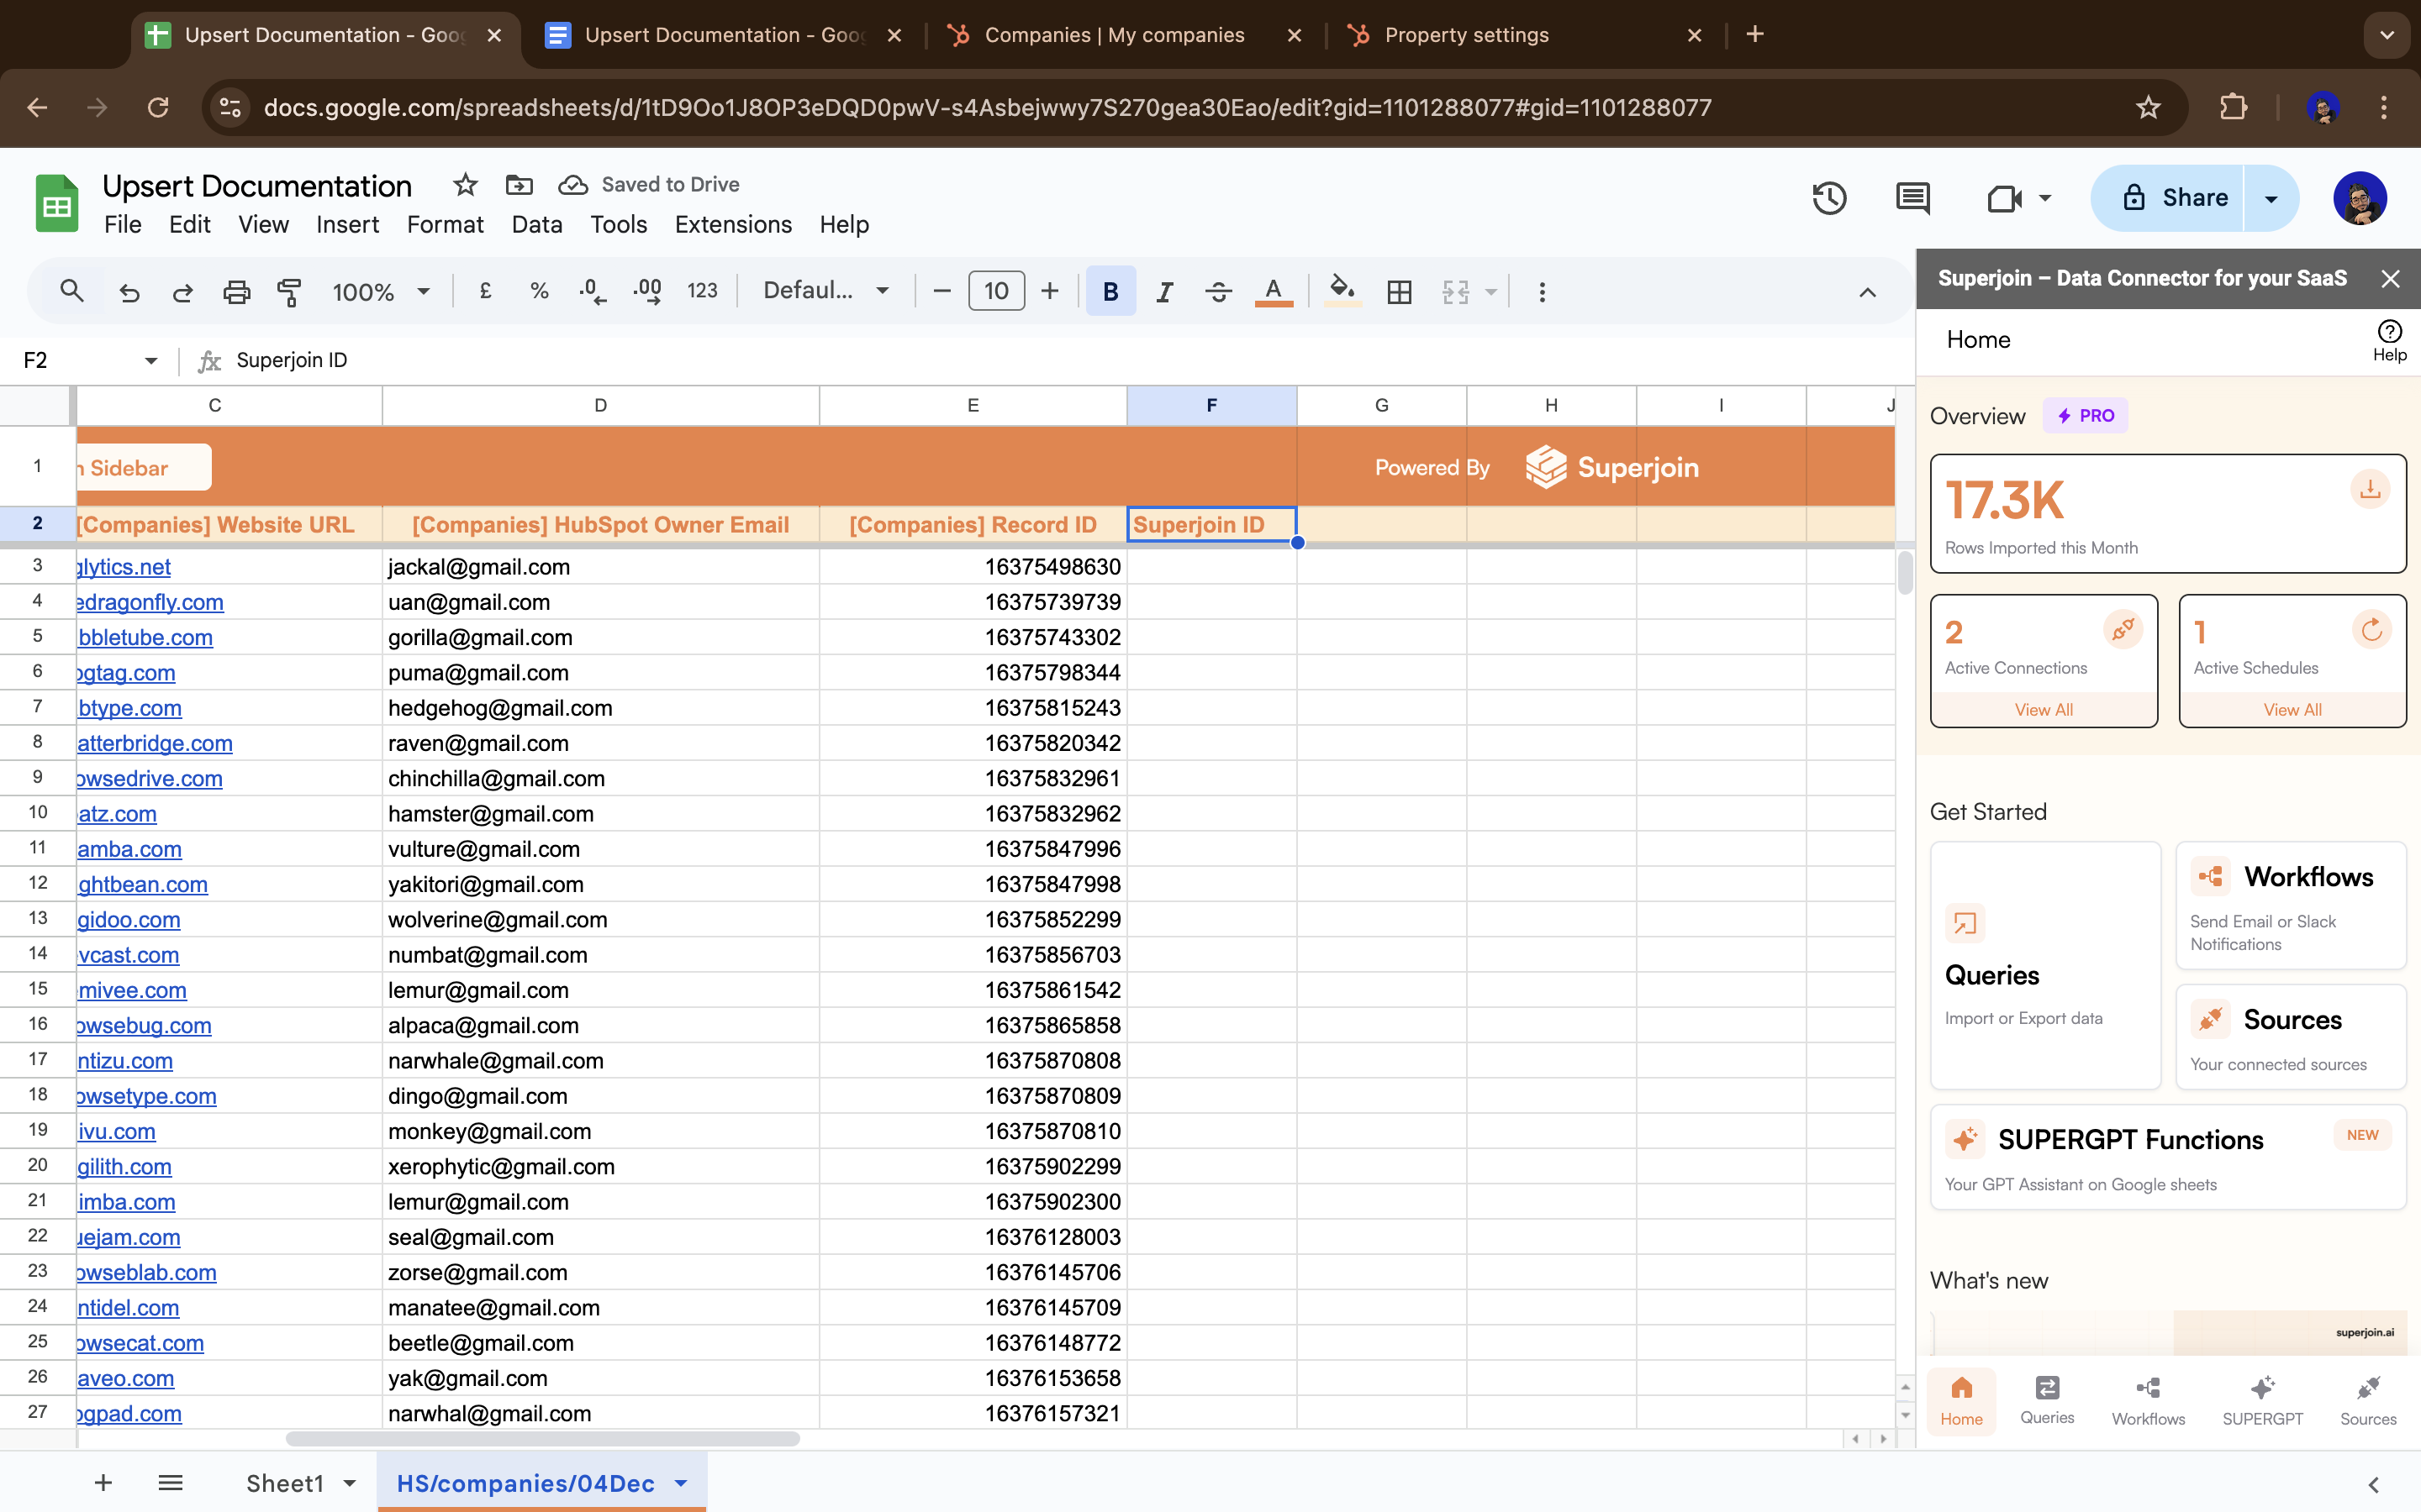Switch to the Sheet1 tab
Viewport: 2421px width, 1512px height.
click(285, 1482)
